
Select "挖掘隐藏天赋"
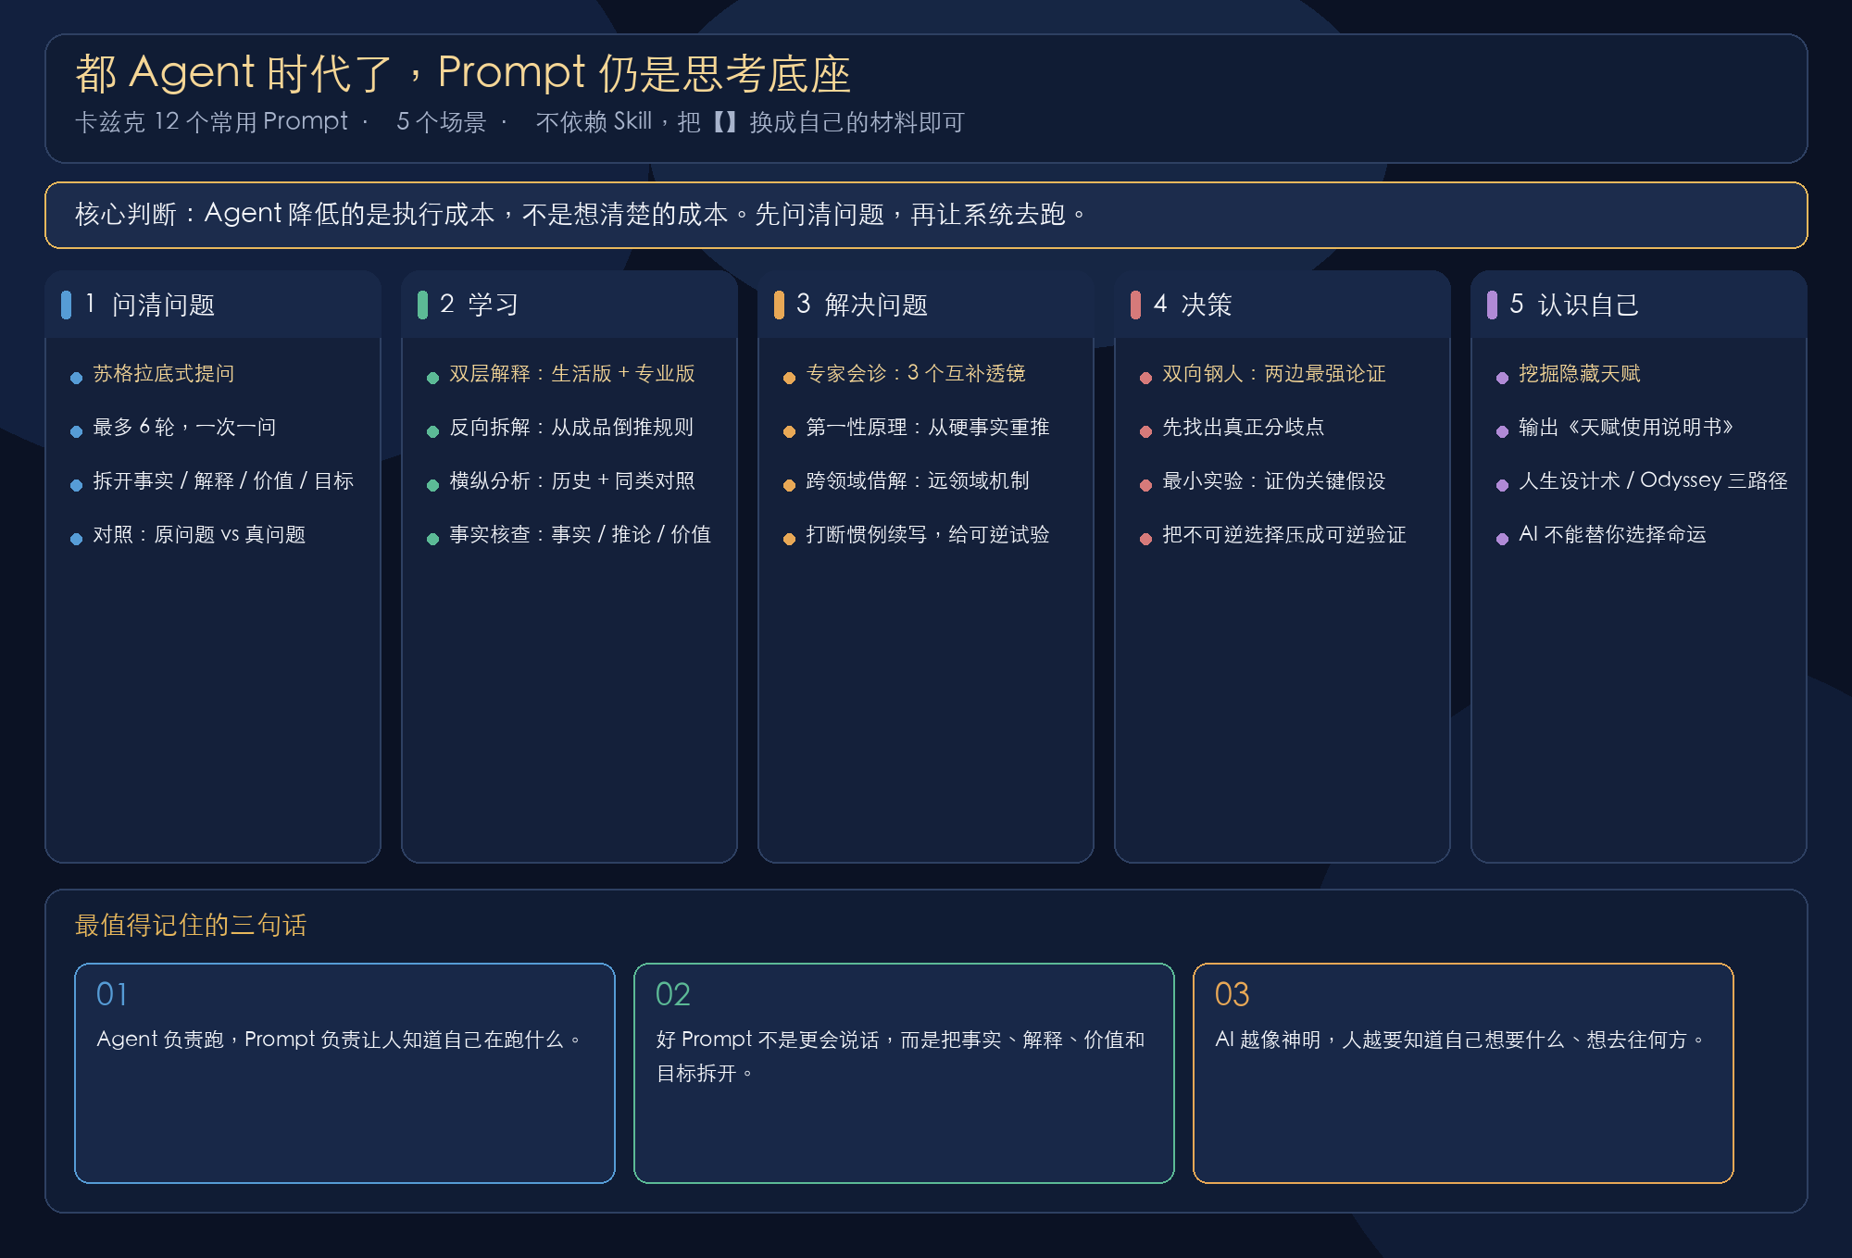point(1580,374)
